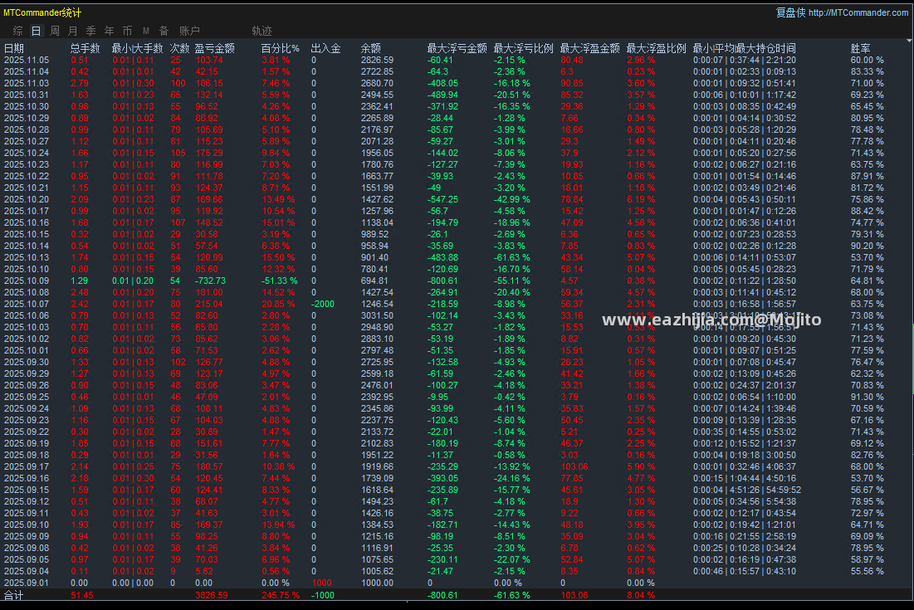The height and width of the screenshot is (610, 914).
Task: Click the 53.70 % win rate for 2025.10.13
Action: pos(868,257)
